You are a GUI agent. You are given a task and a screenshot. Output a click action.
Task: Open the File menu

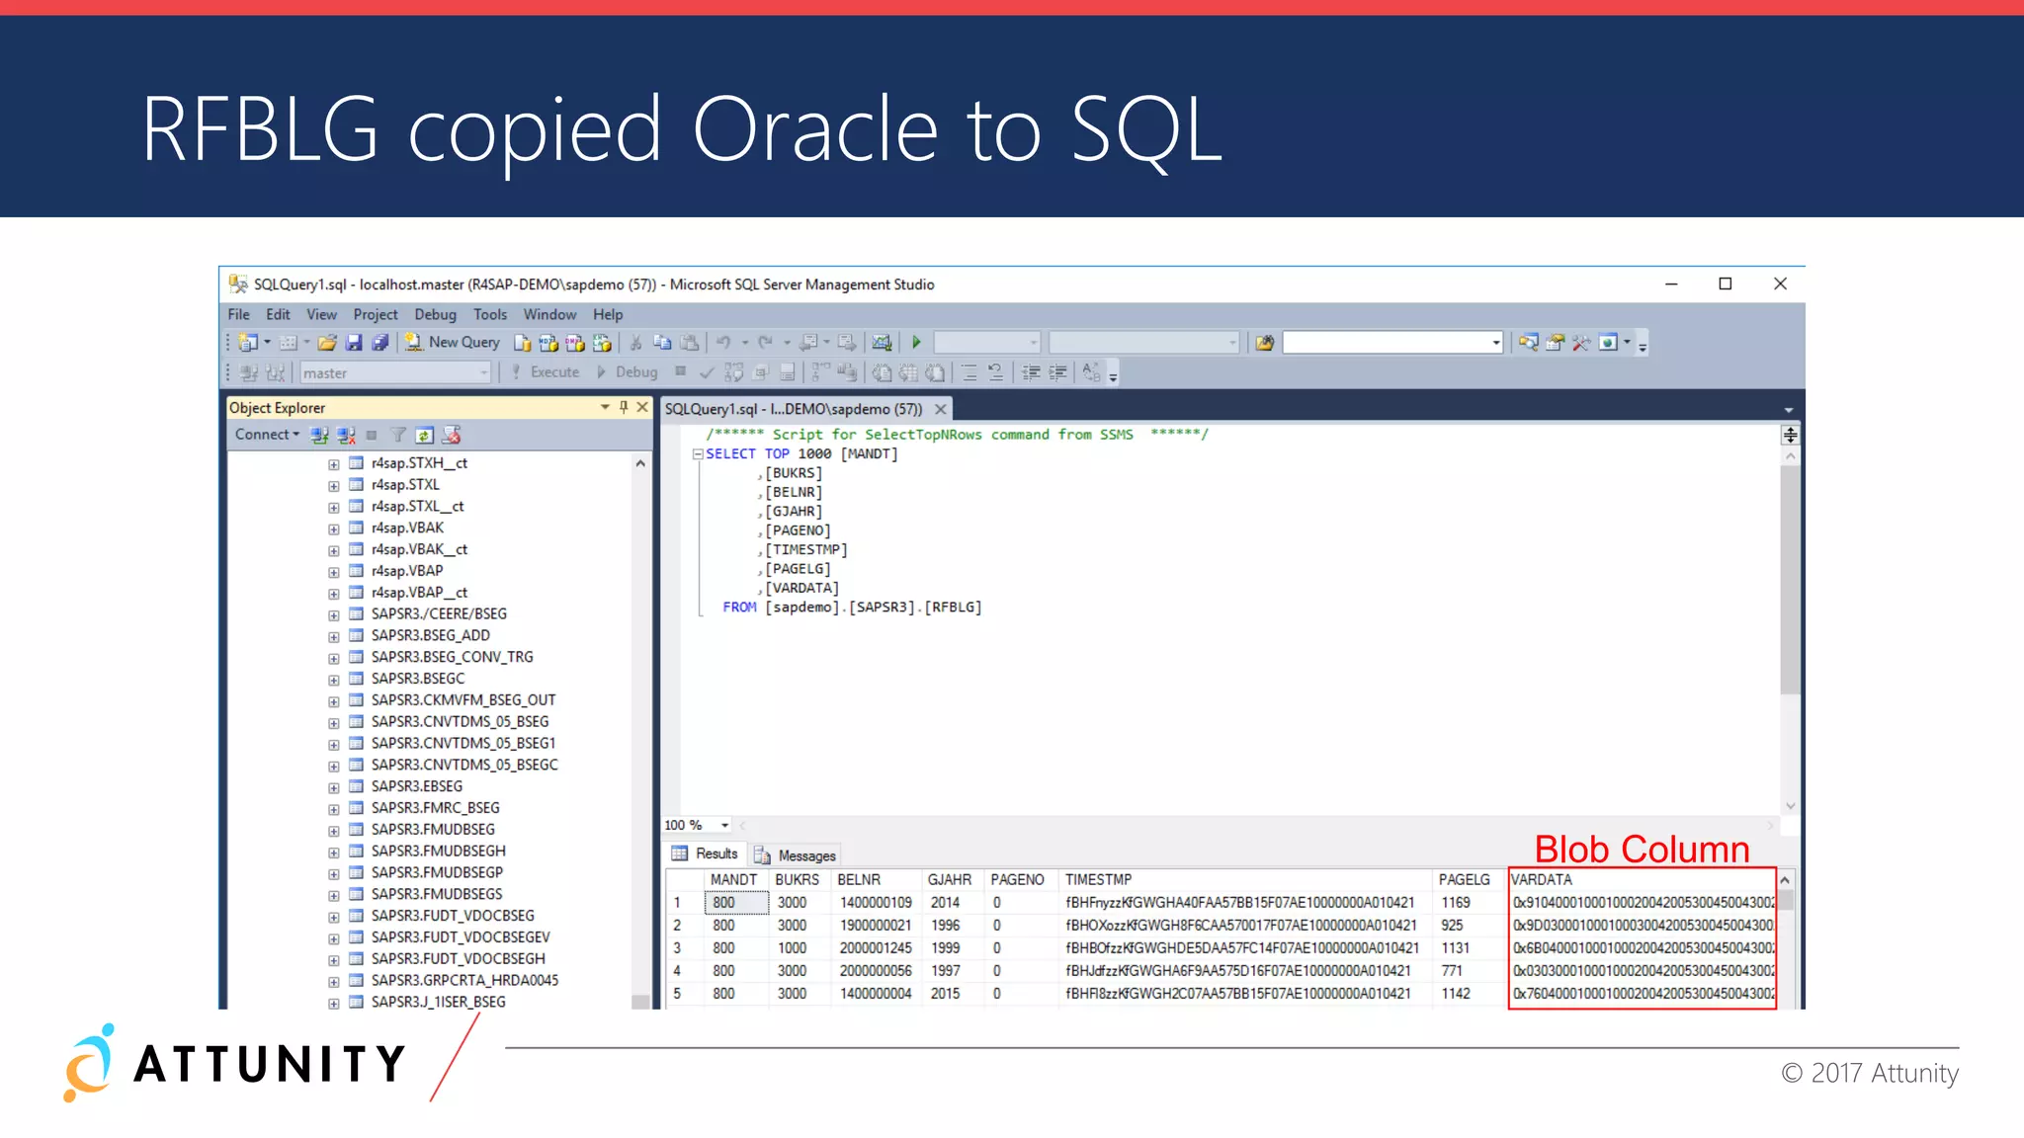238,314
